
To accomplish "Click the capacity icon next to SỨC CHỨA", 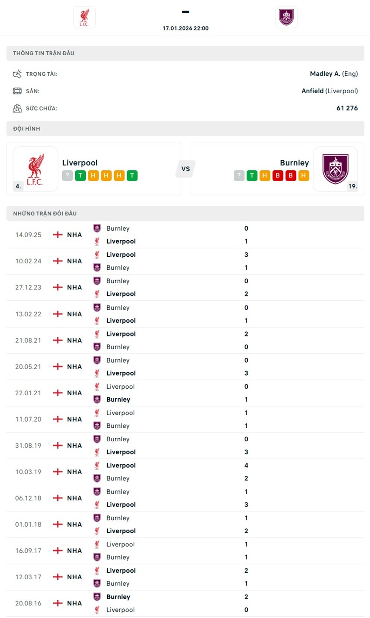I will tap(17, 108).
